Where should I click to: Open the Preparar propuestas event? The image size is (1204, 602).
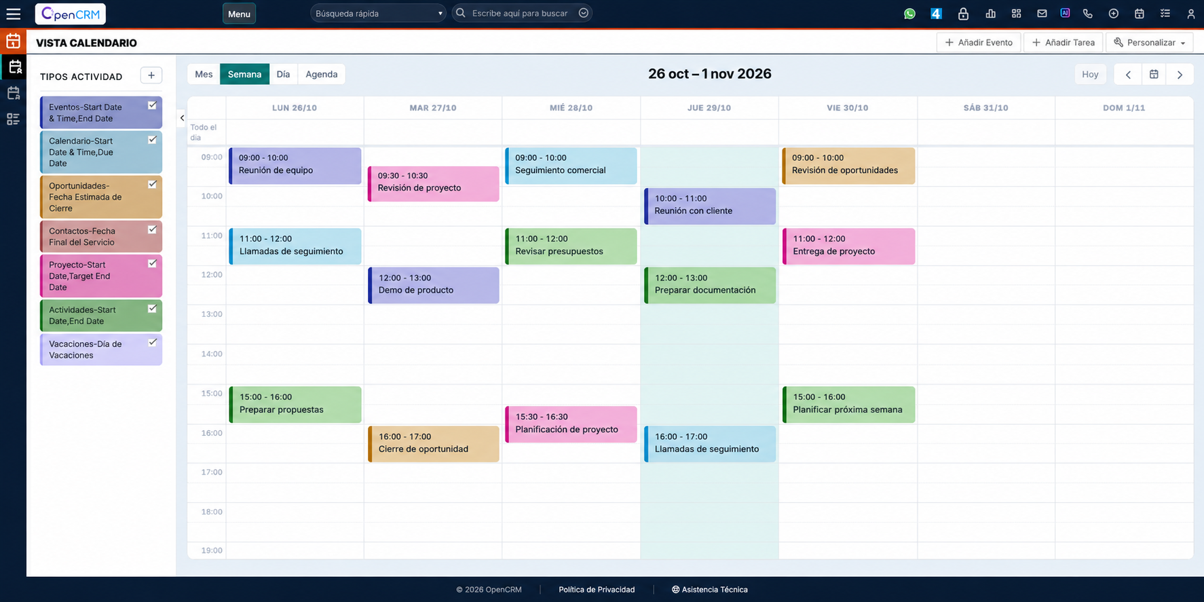[x=295, y=405]
